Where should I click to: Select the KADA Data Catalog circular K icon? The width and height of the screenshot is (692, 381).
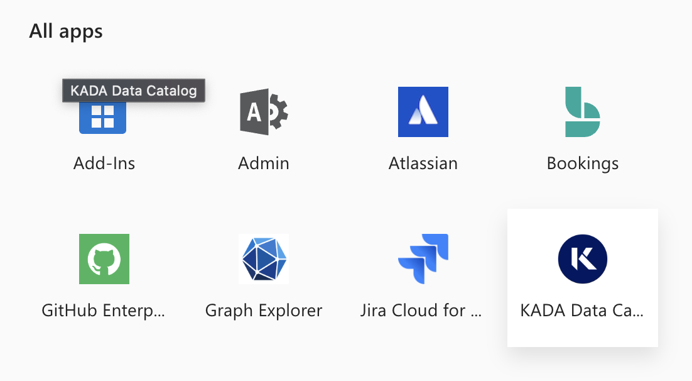click(582, 258)
